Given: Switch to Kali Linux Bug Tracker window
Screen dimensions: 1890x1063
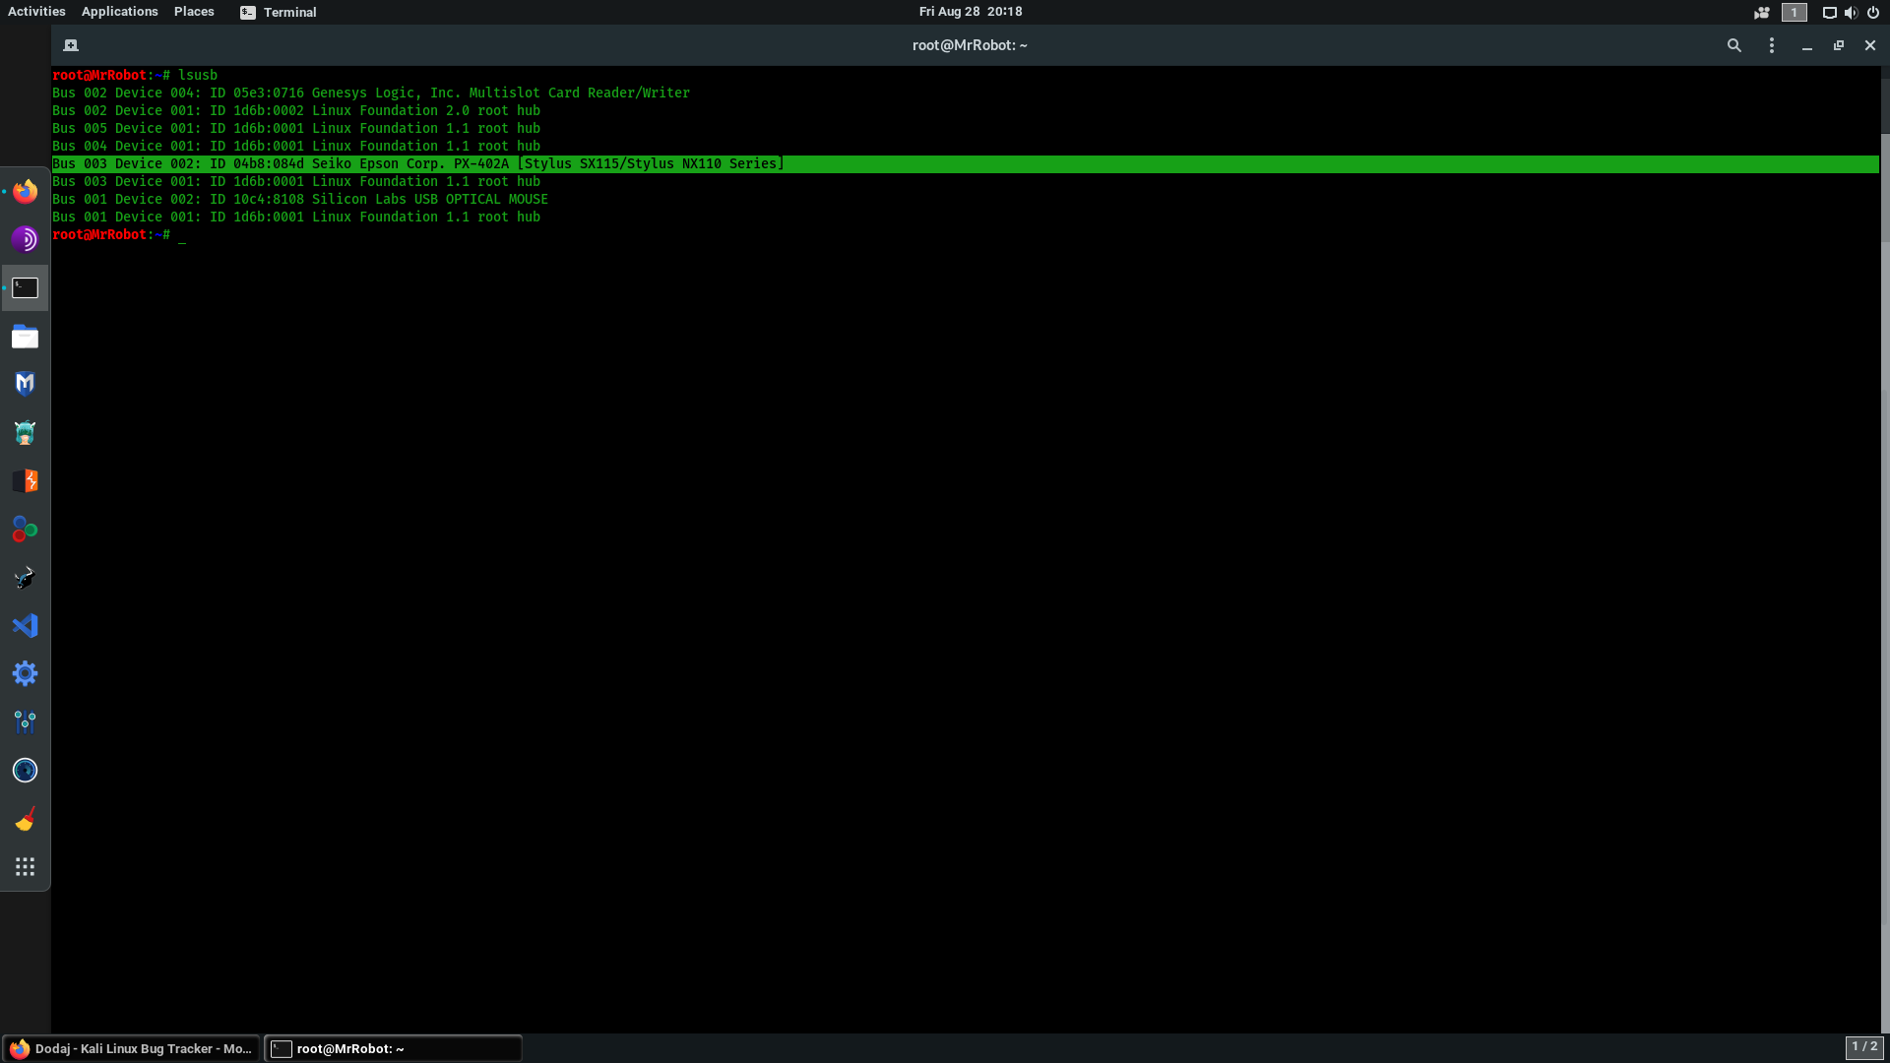Looking at the screenshot, I should [x=131, y=1048].
